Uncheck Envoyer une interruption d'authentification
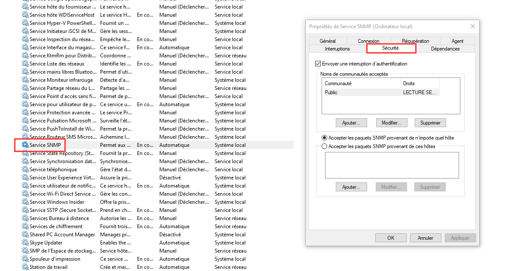The image size is (520, 271). 318,64
